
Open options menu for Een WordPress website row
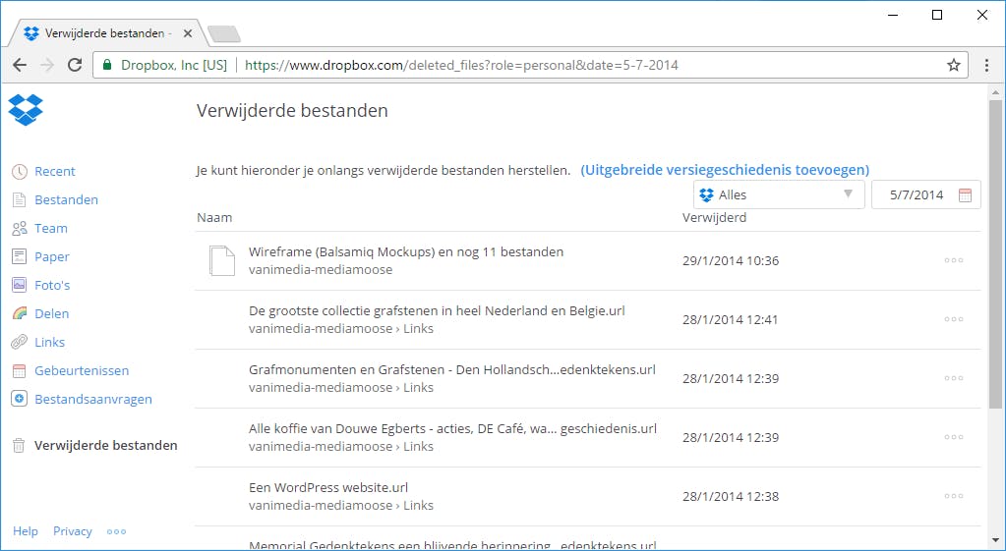(x=954, y=496)
